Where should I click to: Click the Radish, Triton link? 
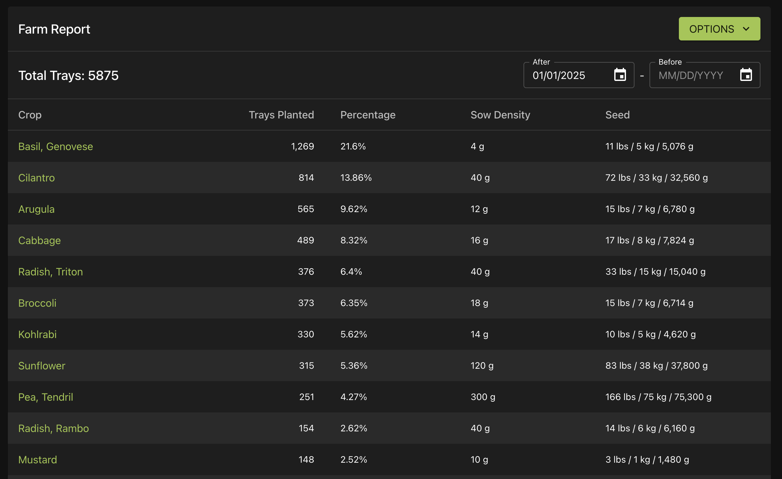[x=51, y=272]
